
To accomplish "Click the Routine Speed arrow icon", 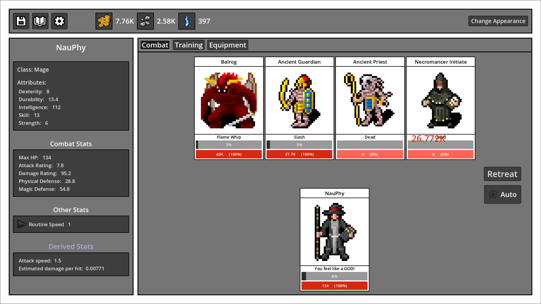I will pyautogui.click(x=21, y=224).
